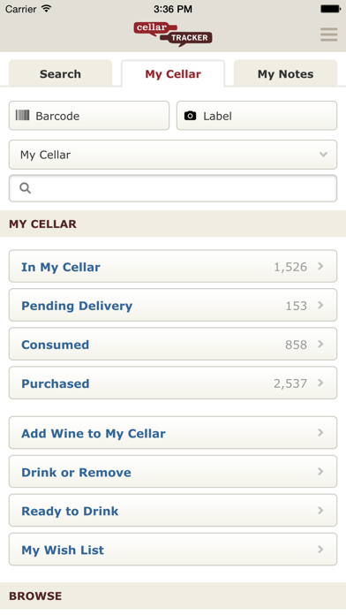Screen dimensions: 346x615
Task: View Purchased wines count 2,537
Action: 290,383
